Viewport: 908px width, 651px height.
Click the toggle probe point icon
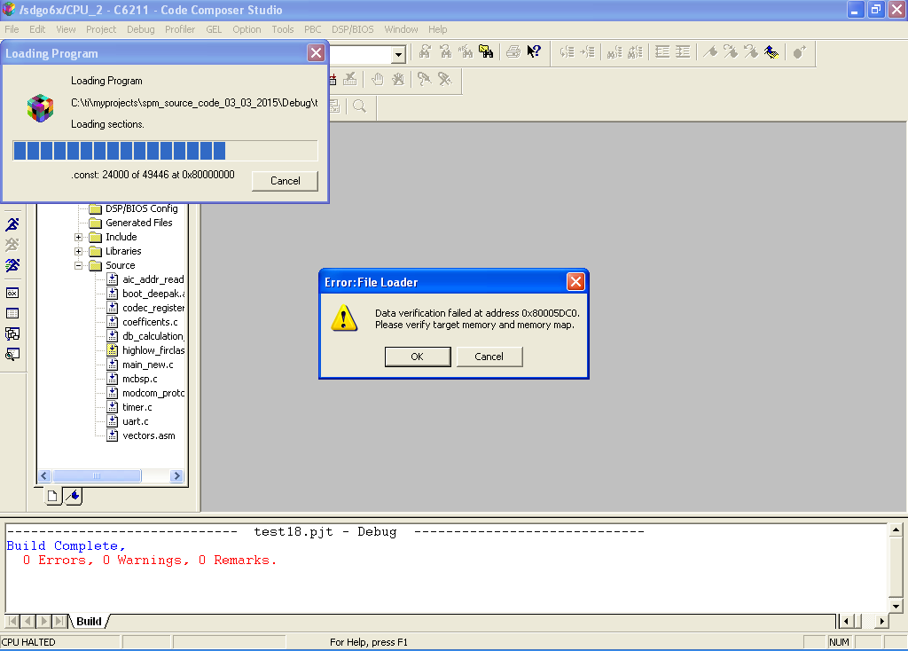(x=425, y=79)
